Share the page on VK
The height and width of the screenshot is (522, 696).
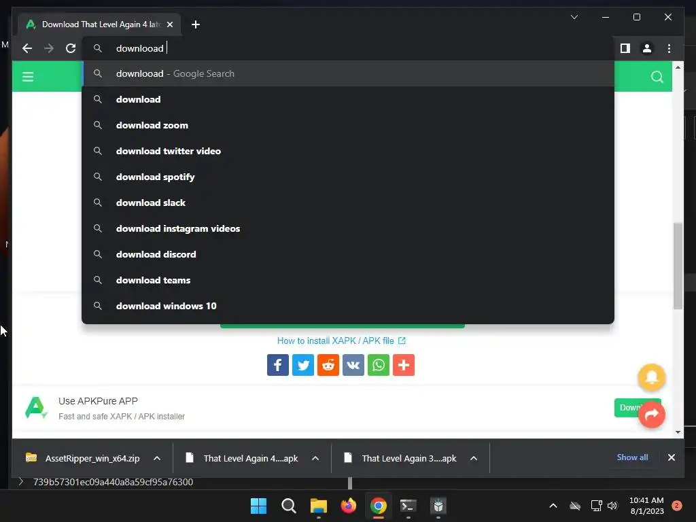[x=353, y=365]
